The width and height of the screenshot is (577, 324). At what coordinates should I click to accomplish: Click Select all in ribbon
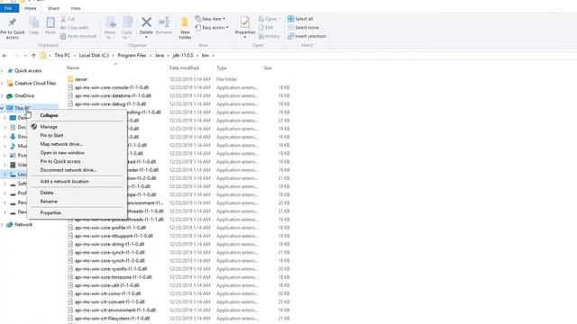[300, 19]
